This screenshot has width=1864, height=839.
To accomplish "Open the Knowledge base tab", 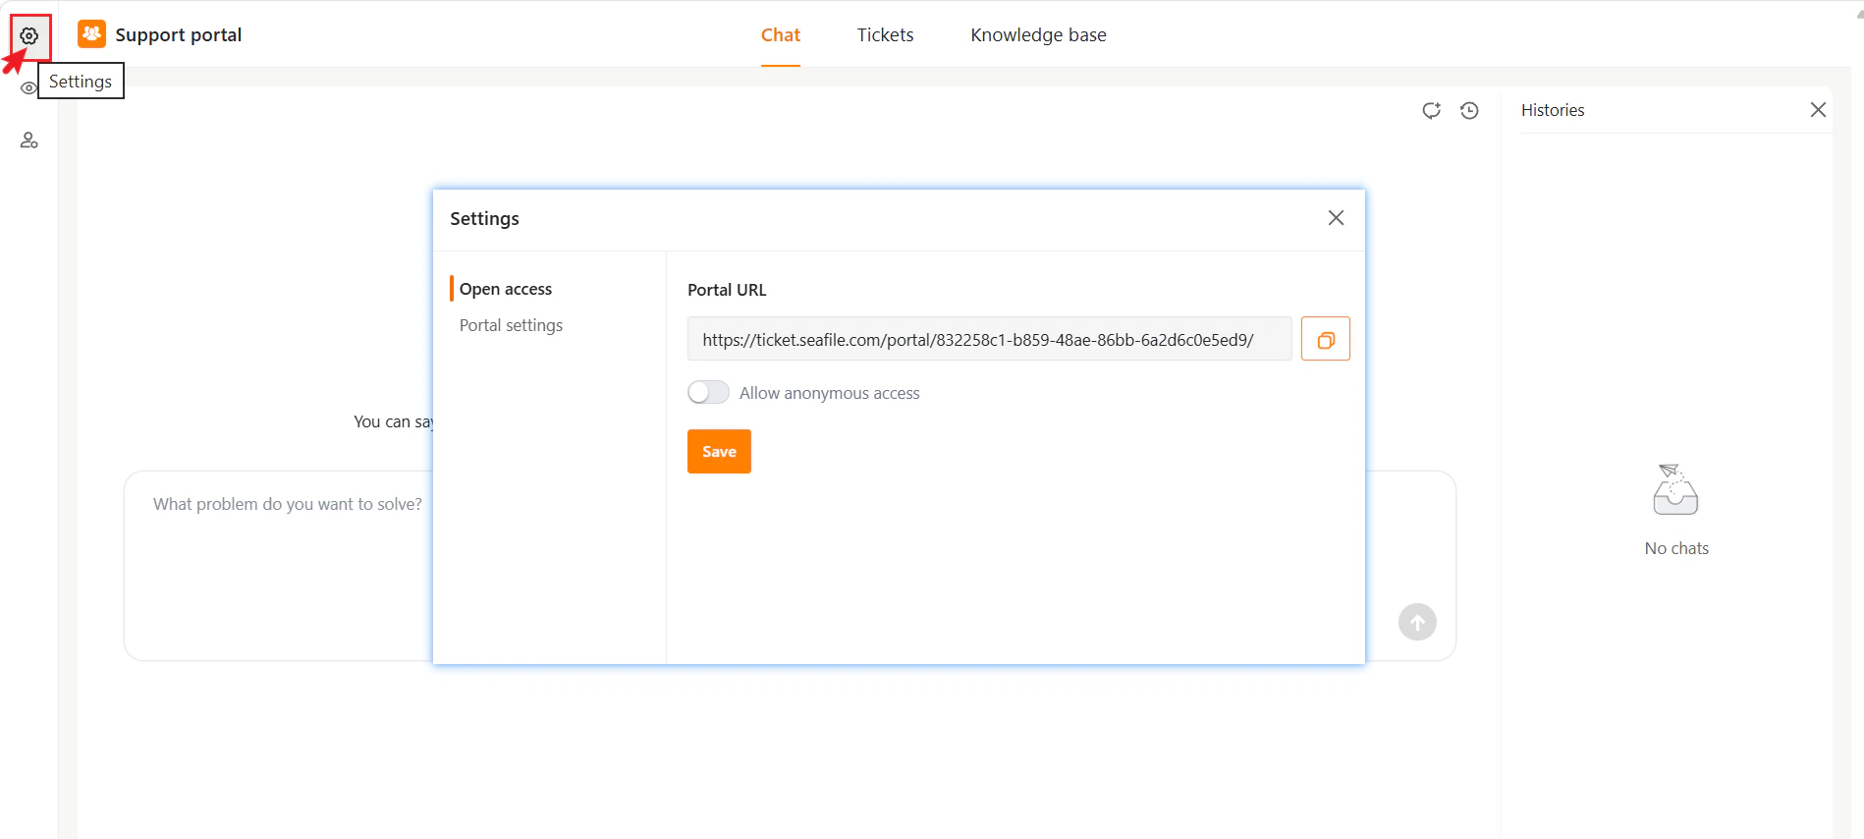I will (1038, 35).
